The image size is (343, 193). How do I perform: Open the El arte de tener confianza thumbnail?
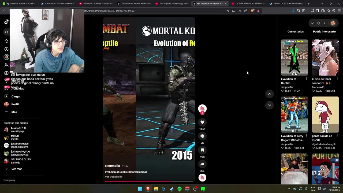[325, 58]
